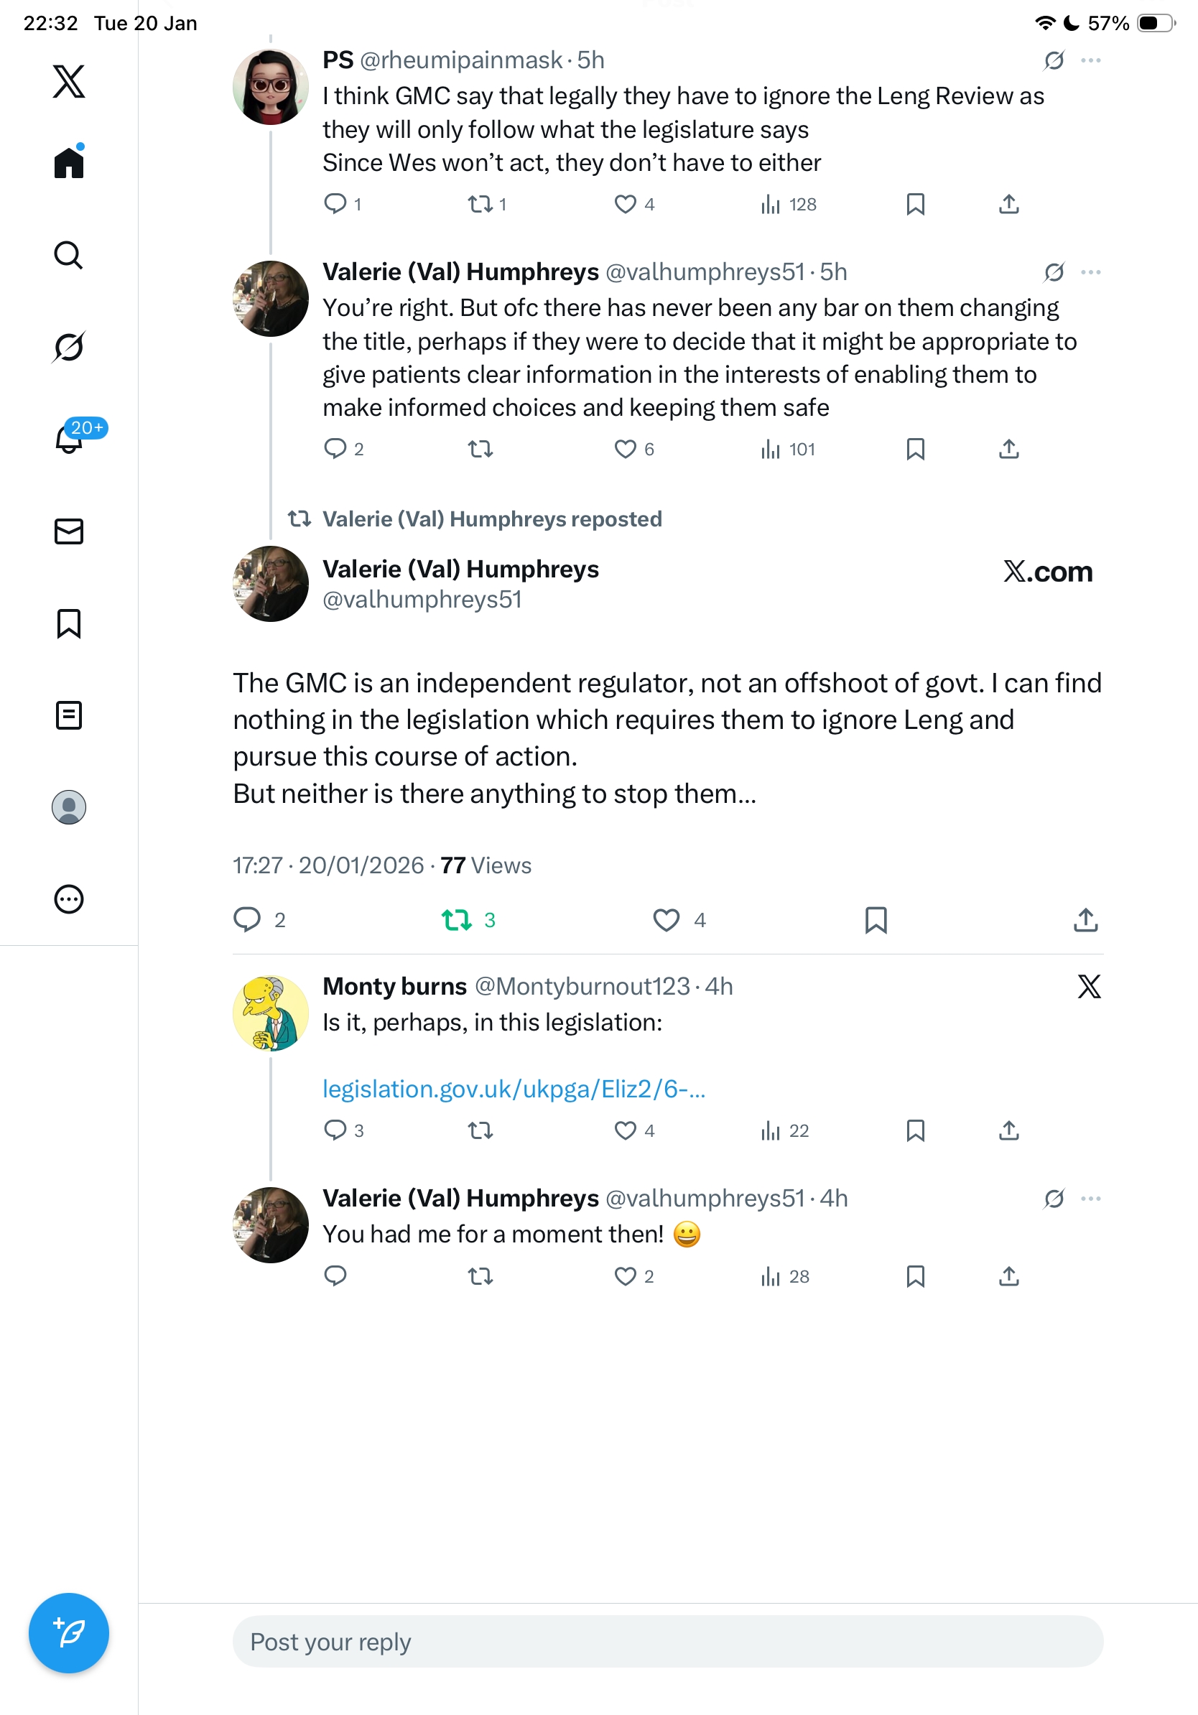Open the @rheumipainmask profile handle
This screenshot has width=1198, height=1715.
[x=461, y=60]
